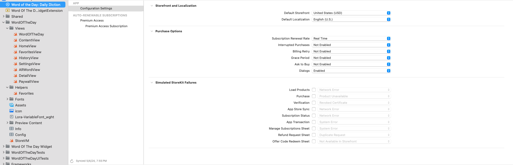513x165 pixels.
Task: Enable the Purchase failure checkbox
Action: pyautogui.click(x=314, y=96)
